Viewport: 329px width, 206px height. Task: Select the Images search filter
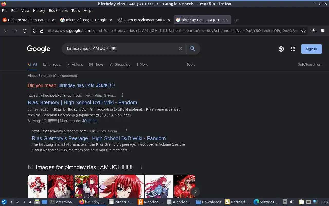pyautogui.click(x=52, y=64)
